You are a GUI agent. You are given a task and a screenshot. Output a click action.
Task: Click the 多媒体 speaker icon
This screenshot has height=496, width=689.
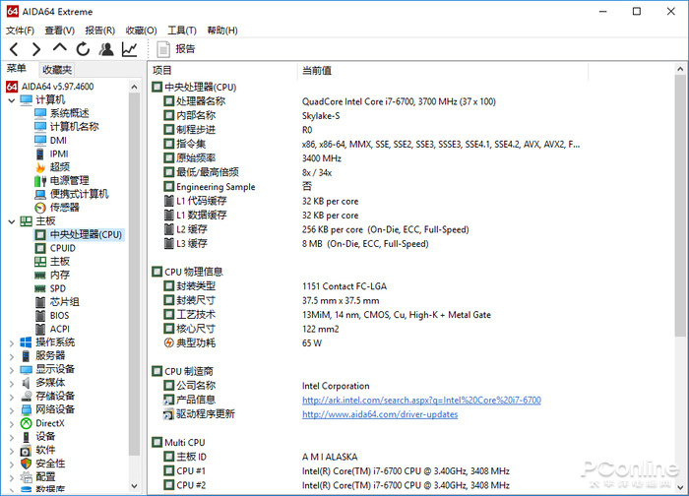click(26, 383)
